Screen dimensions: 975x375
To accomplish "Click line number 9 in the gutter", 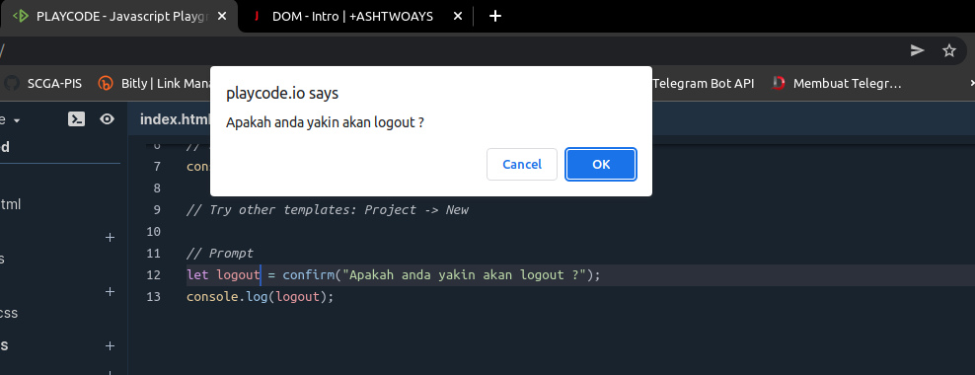I will (x=157, y=209).
